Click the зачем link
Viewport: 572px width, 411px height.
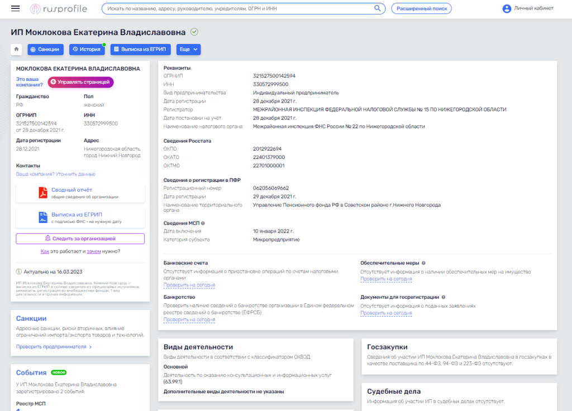pyautogui.click(x=94, y=251)
